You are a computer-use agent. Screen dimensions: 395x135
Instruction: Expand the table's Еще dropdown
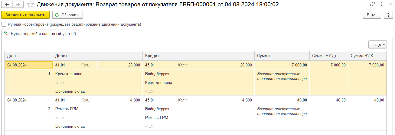coord(378,44)
